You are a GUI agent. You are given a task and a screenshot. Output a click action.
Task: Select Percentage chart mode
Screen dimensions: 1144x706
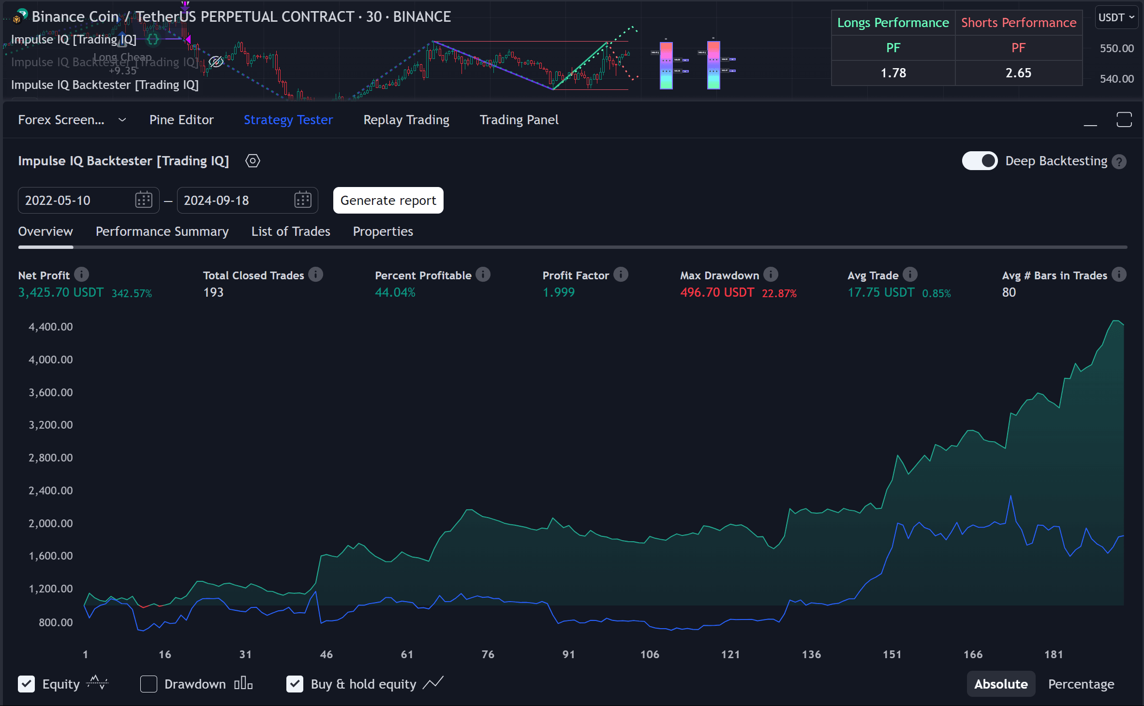pyautogui.click(x=1081, y=684)
